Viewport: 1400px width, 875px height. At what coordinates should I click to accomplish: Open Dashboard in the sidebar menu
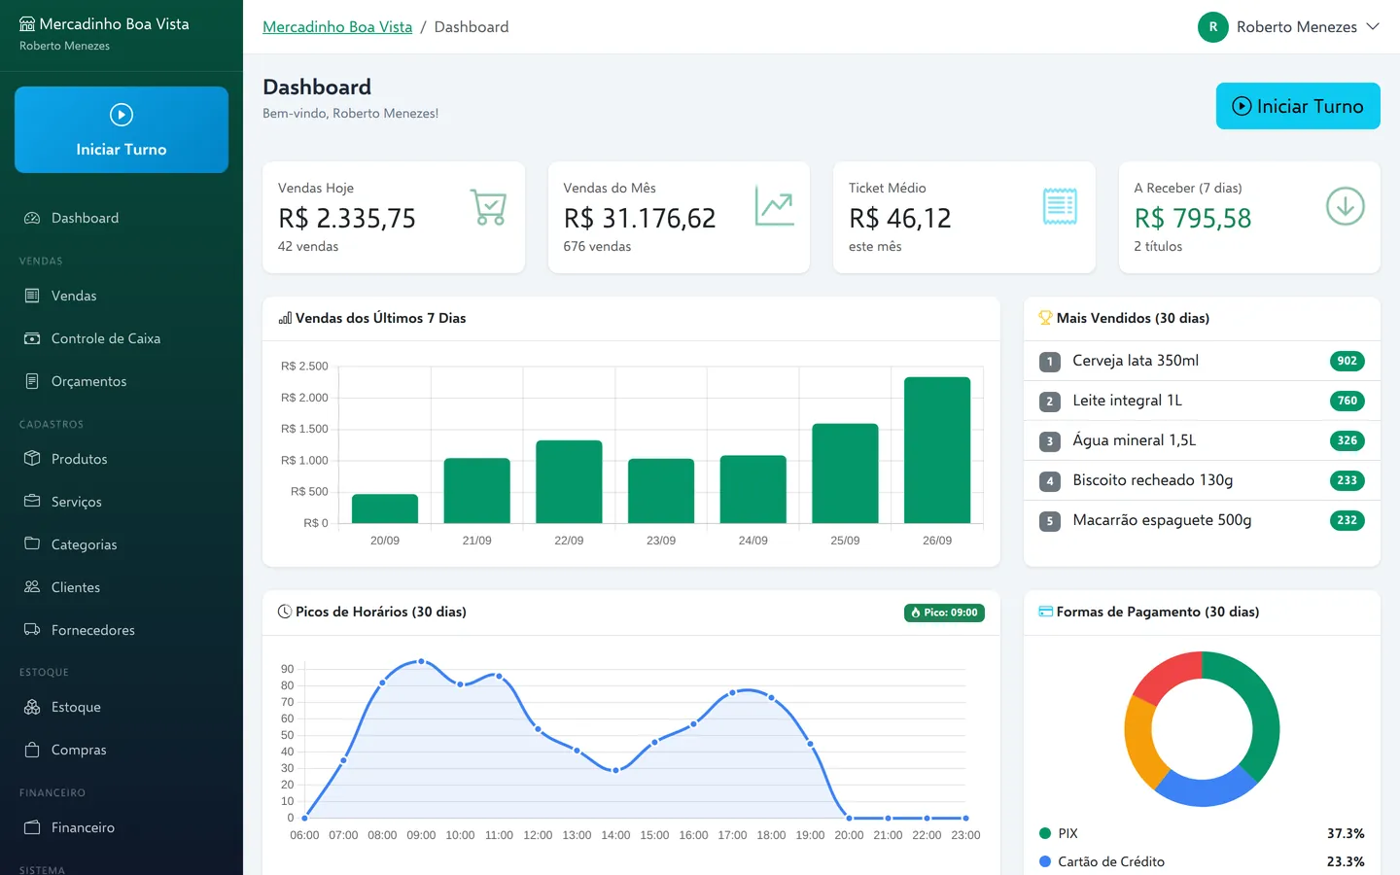pyautogui.click(x=122, y=218)
